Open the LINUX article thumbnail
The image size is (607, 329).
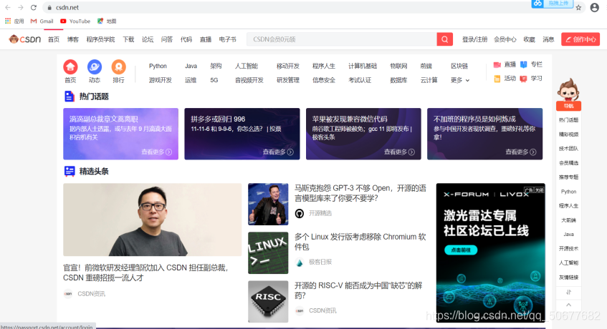click(268, 253)
